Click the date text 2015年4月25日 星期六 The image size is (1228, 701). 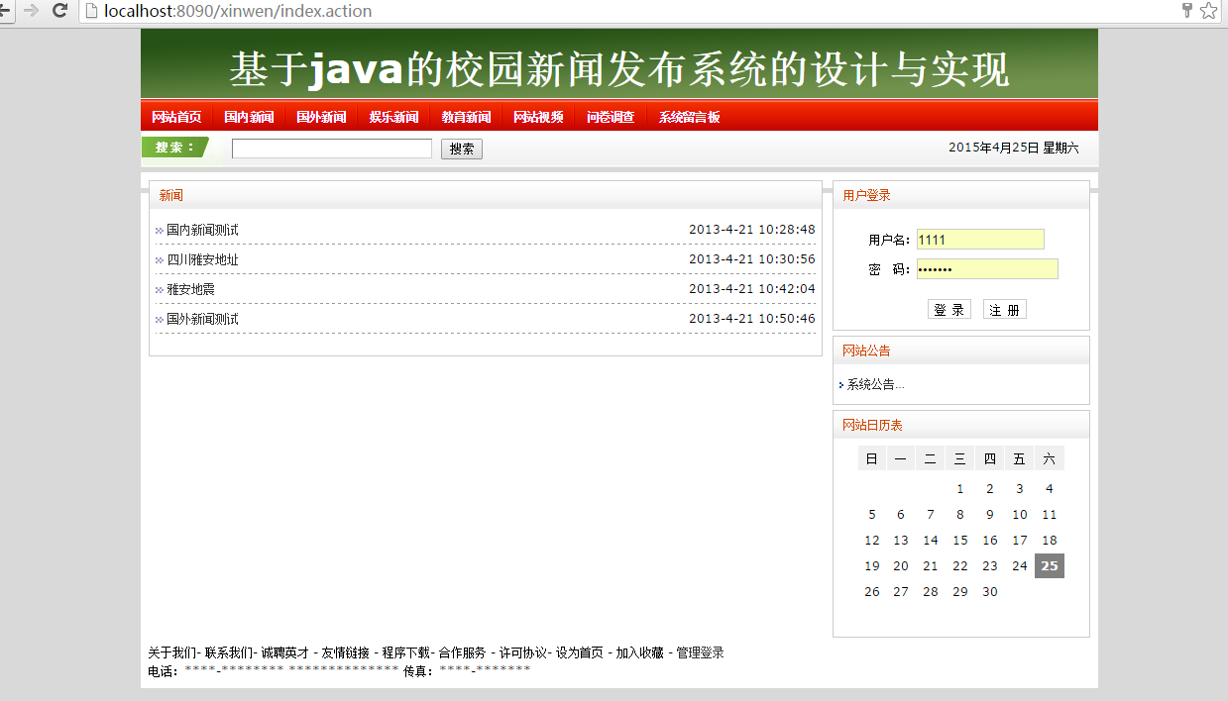point(1014,148)
